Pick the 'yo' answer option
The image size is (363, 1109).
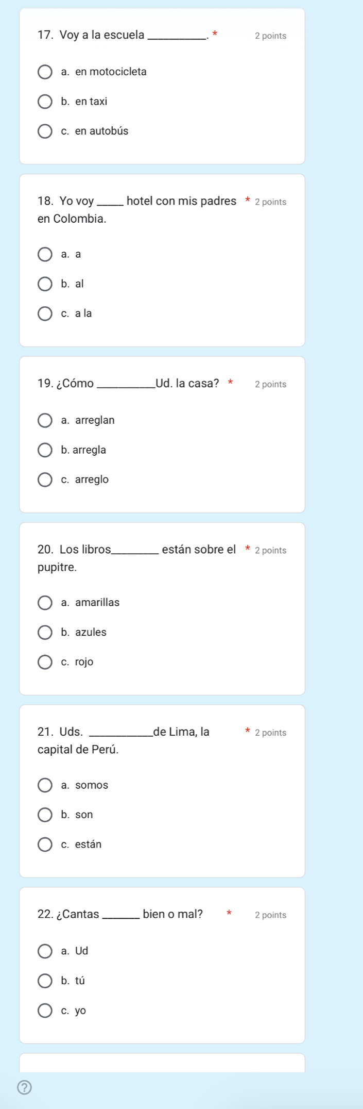pyautogui.click(x=45, y=1011)
